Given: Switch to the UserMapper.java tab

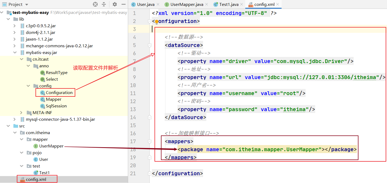Looking at the screenshot, I should coord(187,4).
